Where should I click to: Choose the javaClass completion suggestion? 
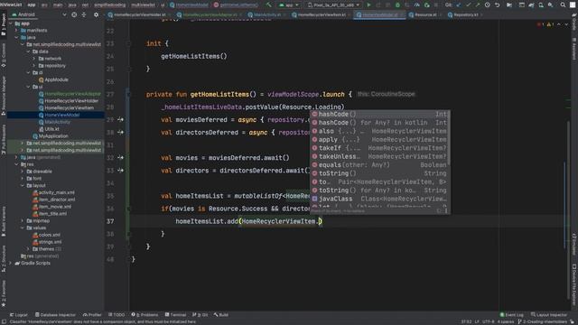point(379,199)
